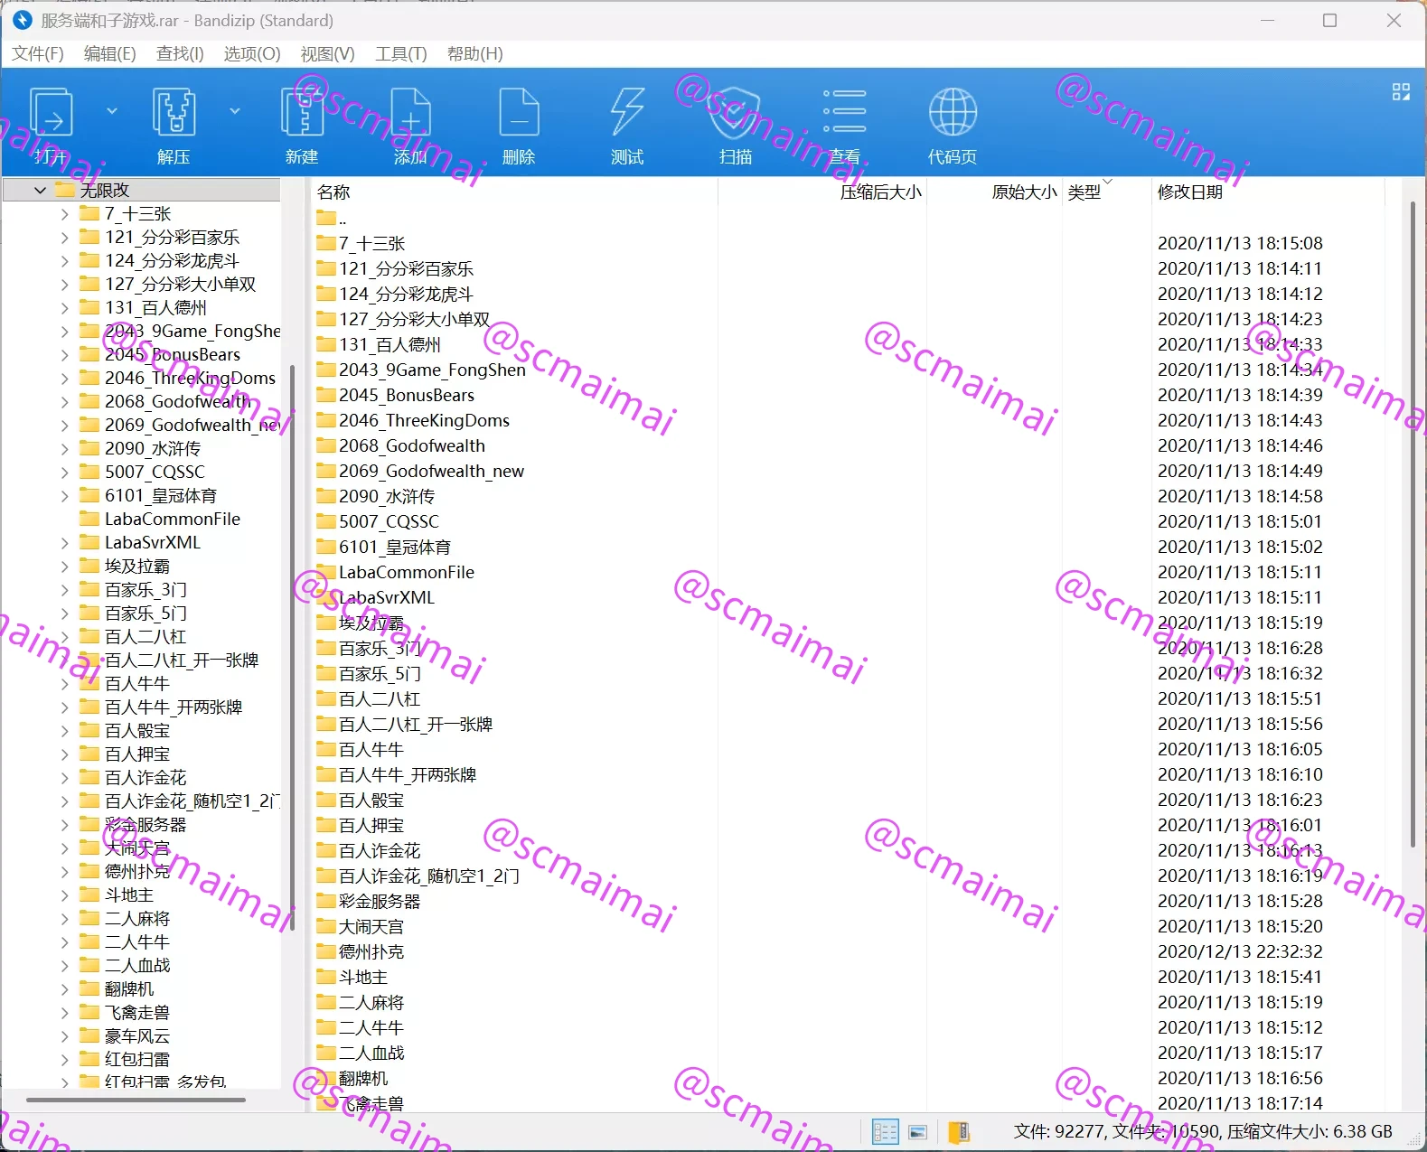Click the toolbar layout grid icon
1427x1152 pixels.
(x=1401, y=91)
